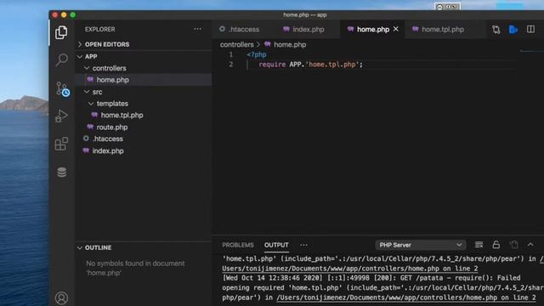Click the controllers breadcrumb

(236, 44)
